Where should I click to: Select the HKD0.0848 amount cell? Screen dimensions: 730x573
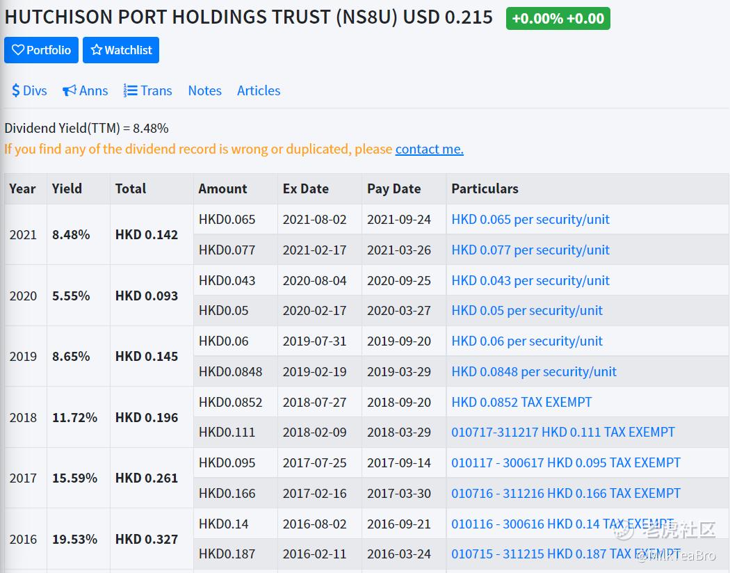[x=236, y=371]
